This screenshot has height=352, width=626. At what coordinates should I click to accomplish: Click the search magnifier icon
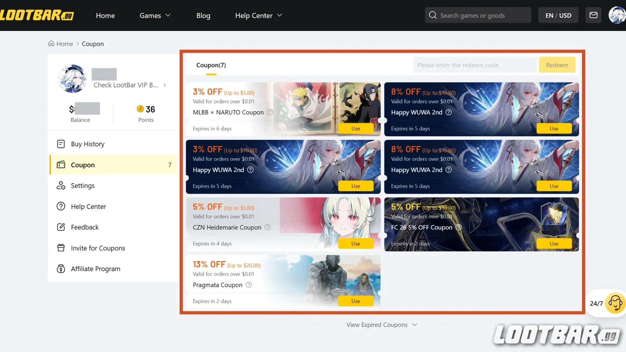(x=433, y=15)
